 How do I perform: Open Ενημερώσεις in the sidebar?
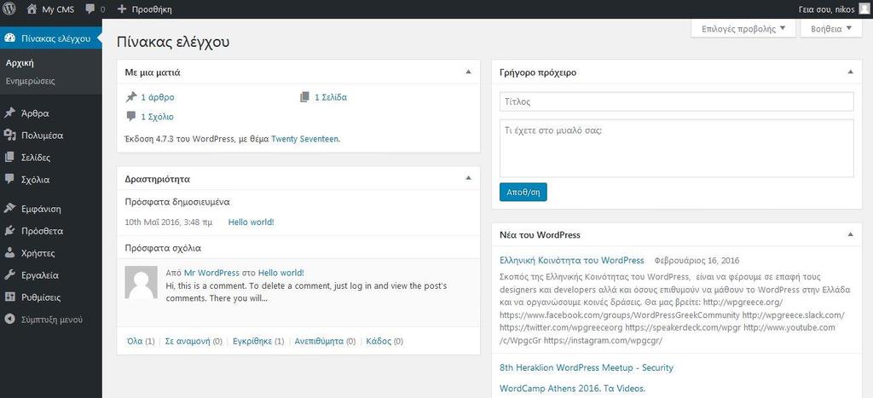30,81
